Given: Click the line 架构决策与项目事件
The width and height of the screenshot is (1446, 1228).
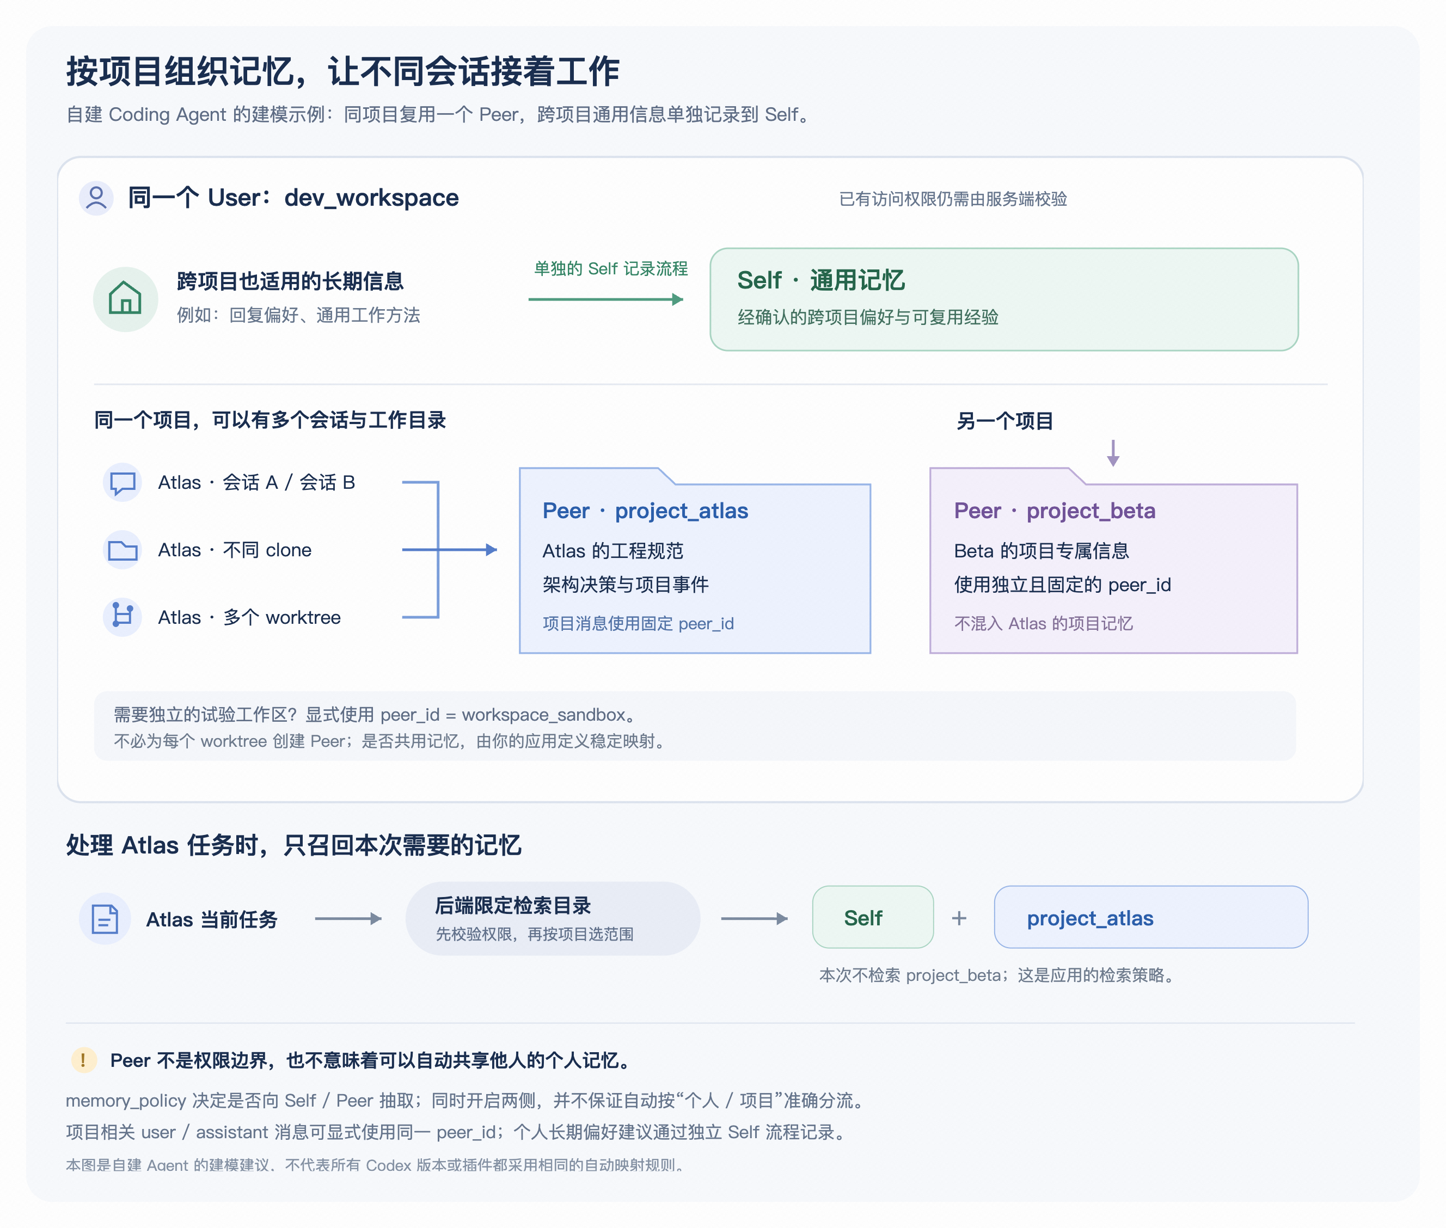Looking at the screenshot, I should pyautogui.click(x=625, y=585).
